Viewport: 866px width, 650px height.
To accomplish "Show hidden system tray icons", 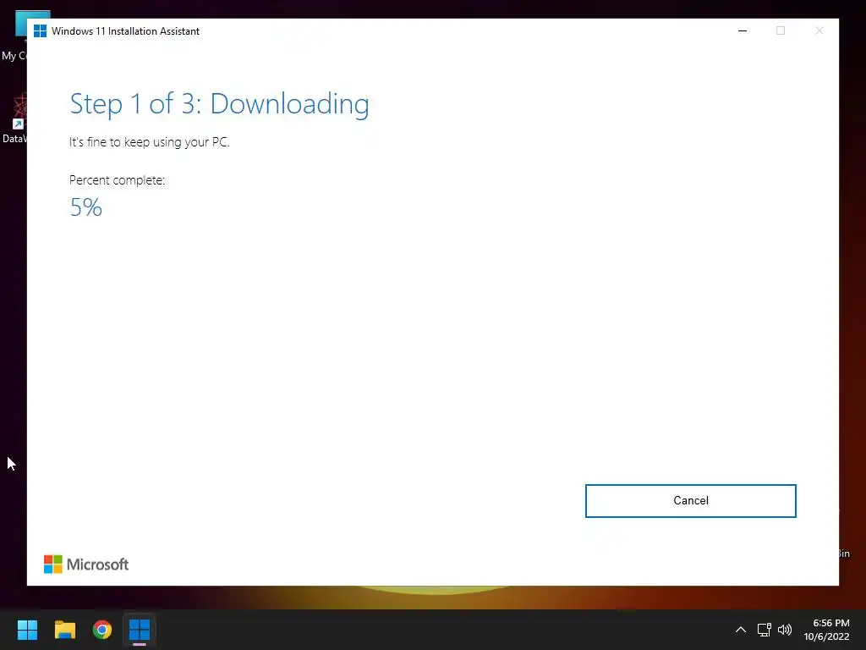I will tap(741, 630).
